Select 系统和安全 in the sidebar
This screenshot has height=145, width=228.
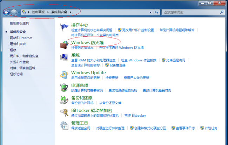point(18,32)
